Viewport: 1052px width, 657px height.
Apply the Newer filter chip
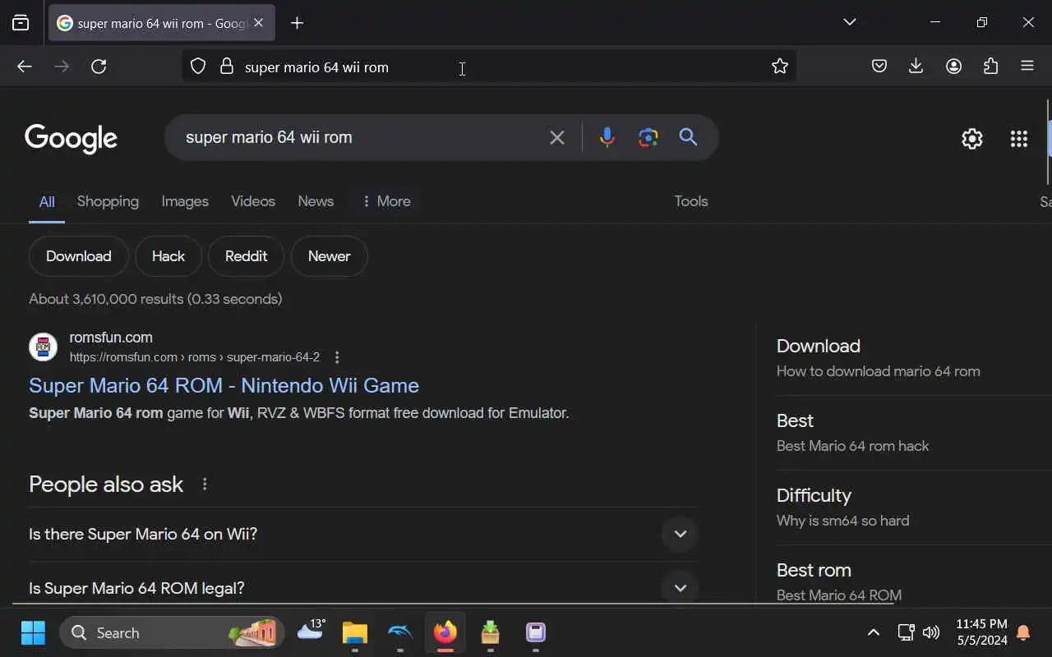point(330,256)
